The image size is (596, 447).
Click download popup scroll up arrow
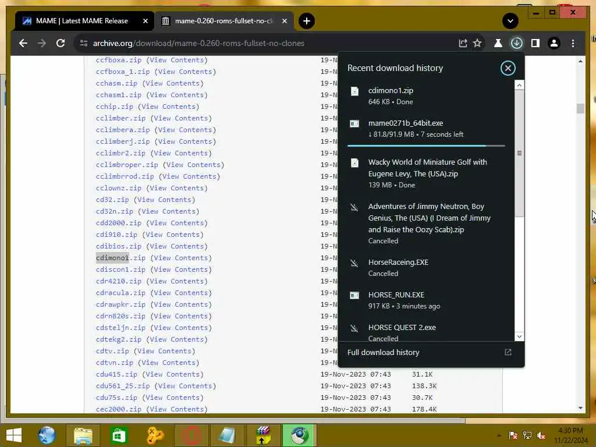click(519, 85)
